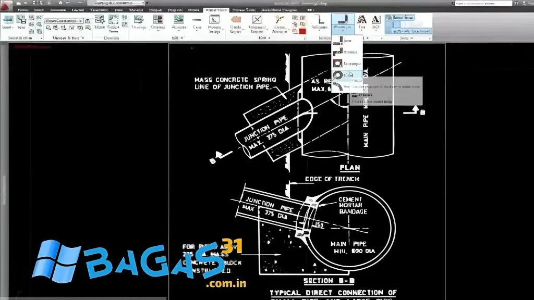Switch to the Manage ribbon tab
The image size is (534, 300).
[136, 10]
